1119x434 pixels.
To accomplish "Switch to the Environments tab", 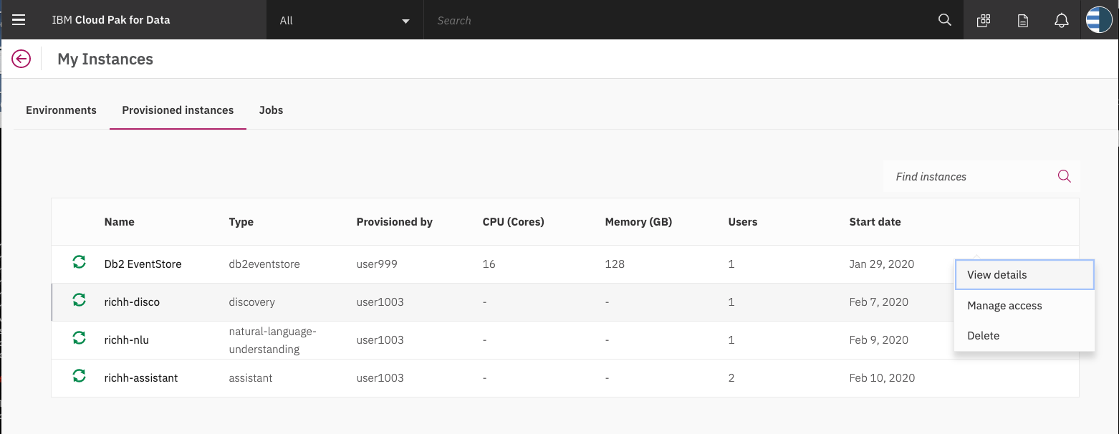I will [x=61, y=110].
